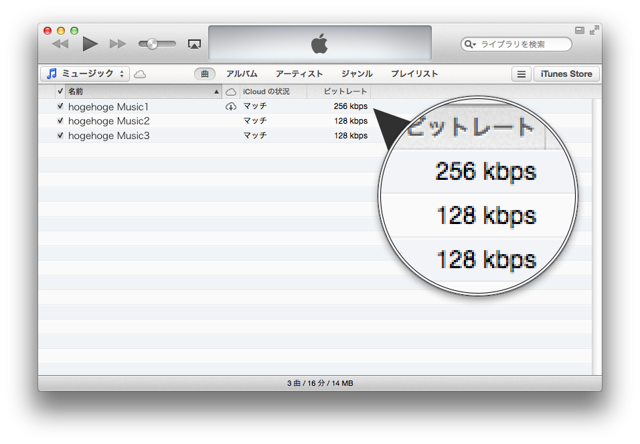Select the song hogehoge Music1
Screen dimensions: 640x444
pyautogui.click(x=108, y=106)
